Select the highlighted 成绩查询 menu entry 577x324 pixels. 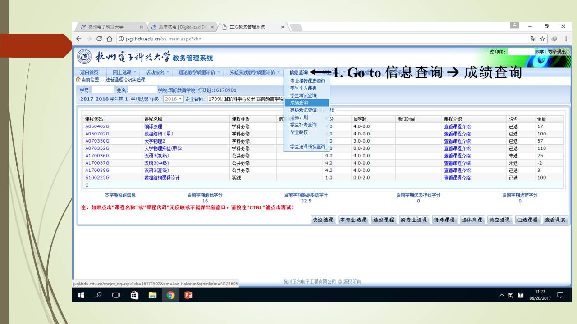[307, 103]
